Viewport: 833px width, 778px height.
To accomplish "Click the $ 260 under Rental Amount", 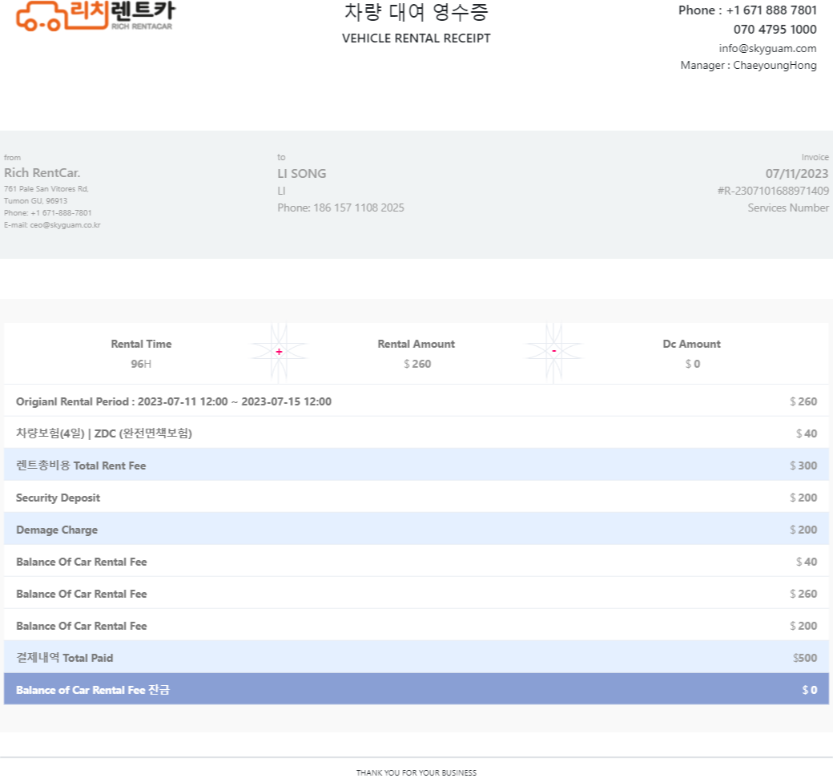I will [x=417, y=364].
